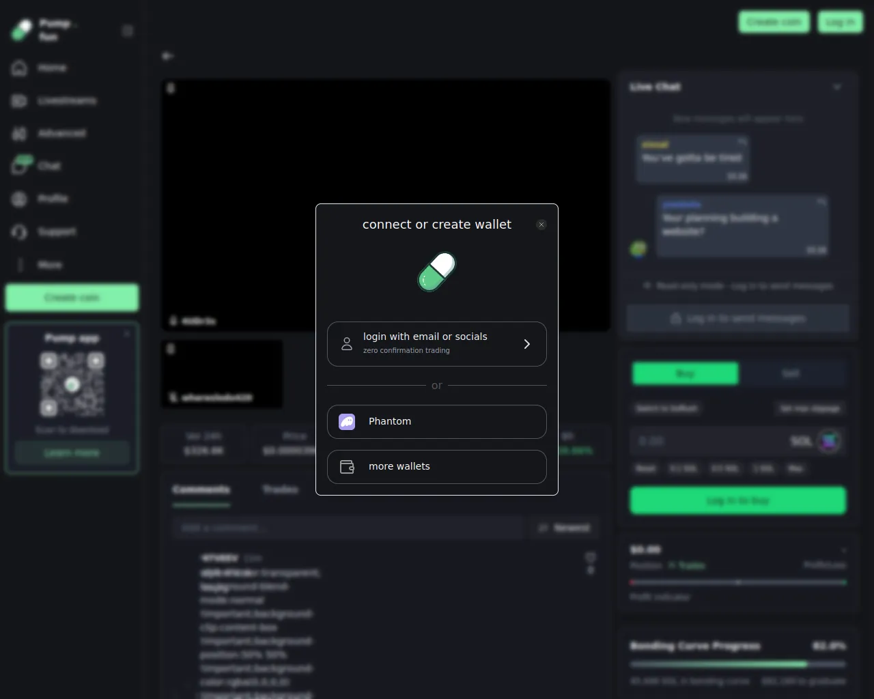Open the Newest sort dropdown

(564, 528)
